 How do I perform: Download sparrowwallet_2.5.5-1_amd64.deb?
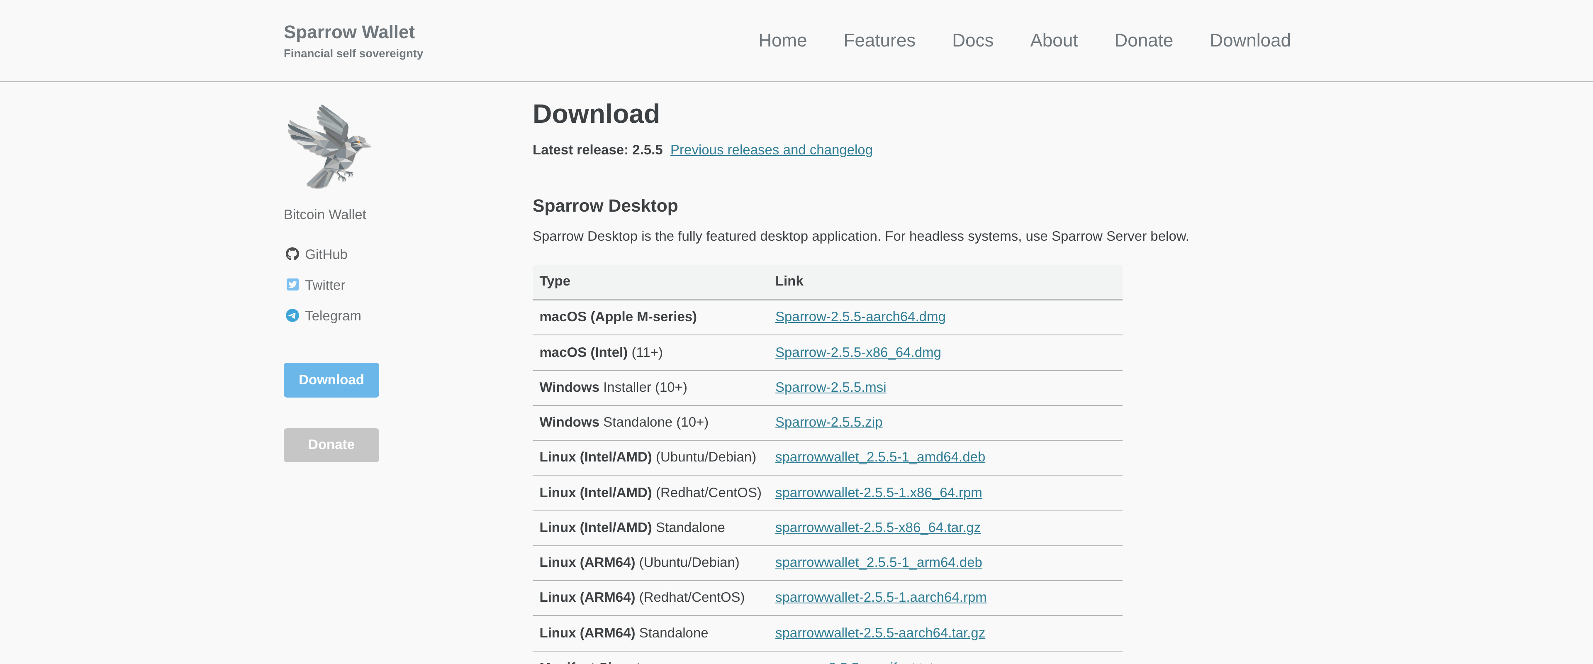880,457
